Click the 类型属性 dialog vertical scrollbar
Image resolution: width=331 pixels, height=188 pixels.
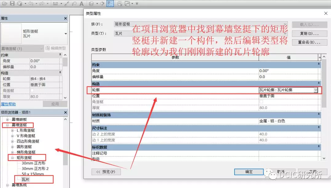point(324,84)
